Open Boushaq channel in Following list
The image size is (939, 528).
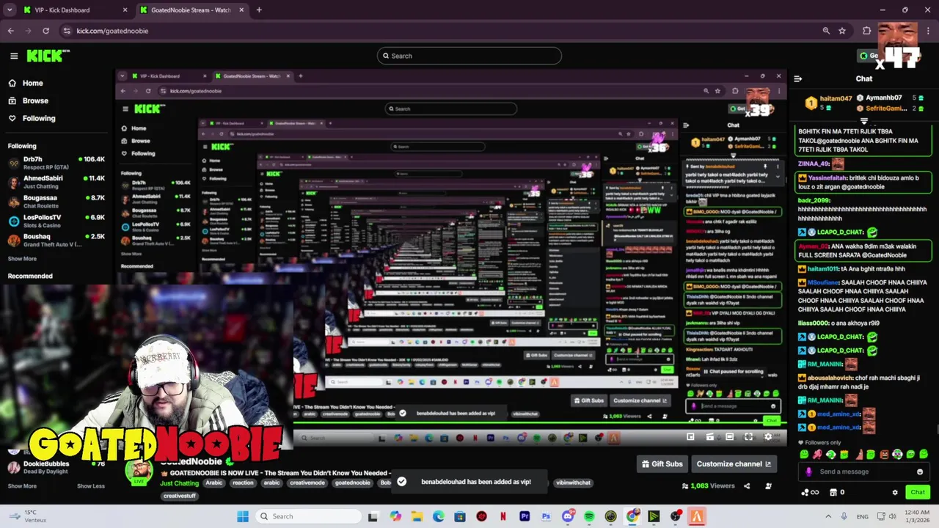pyautogui.click(x=56, y=240)
